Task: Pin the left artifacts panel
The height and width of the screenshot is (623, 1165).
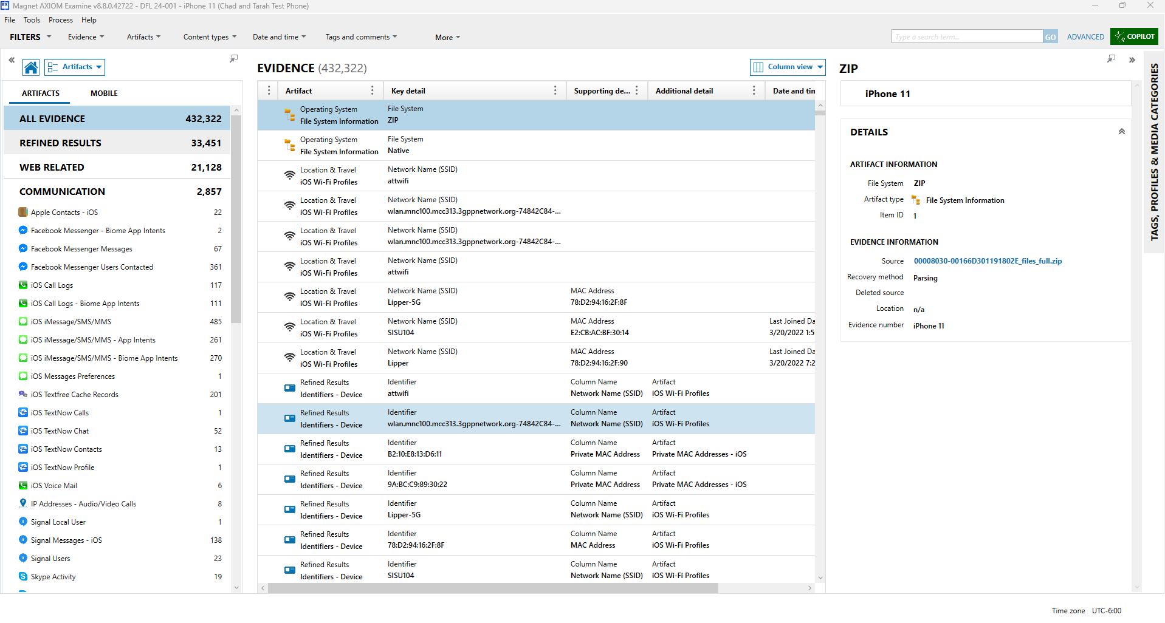Action: pyautogui.click(x=233, y=59)
